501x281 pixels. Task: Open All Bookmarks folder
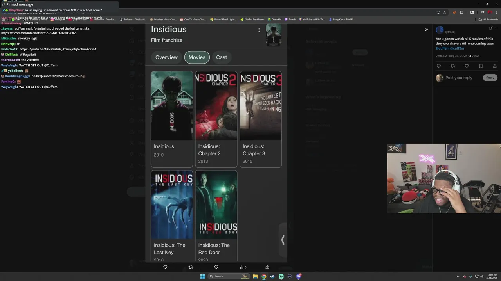pyautogui.click(x=488, y=19)
